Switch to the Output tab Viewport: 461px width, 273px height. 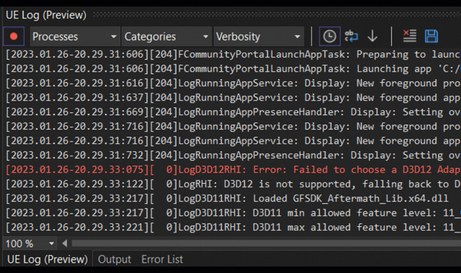[x=114, y=259]
